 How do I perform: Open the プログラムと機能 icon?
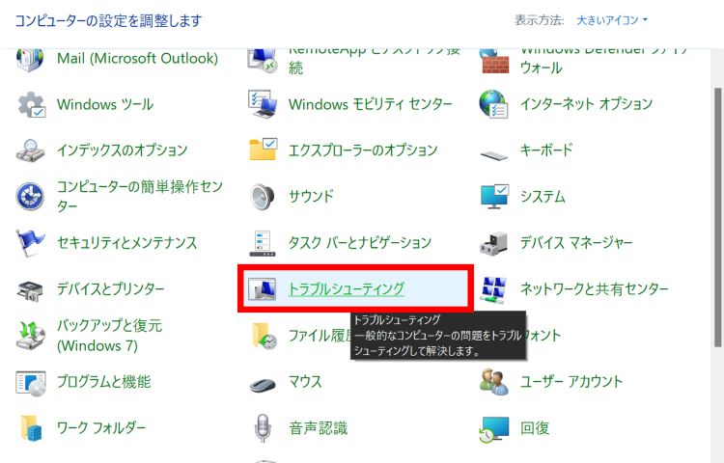coord(31,382)
